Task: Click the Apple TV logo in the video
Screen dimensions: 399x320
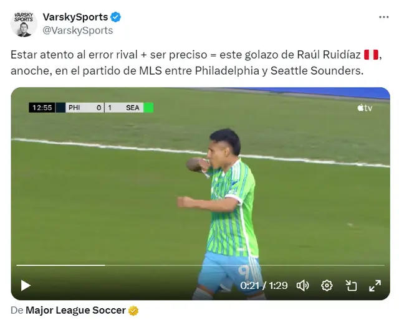Action: [x=364, y=108]
